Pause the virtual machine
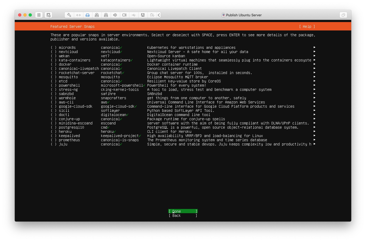Image resolution: width=366 pixels, height=241 pixels. click(39, 15)
